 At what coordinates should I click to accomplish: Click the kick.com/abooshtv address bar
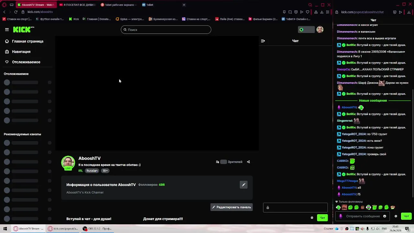click(x=40, y=12)
